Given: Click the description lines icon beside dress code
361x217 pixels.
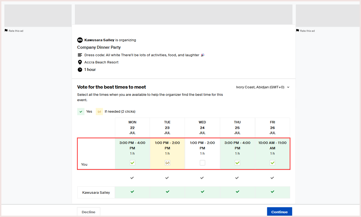Looking at the screenshot, I should coord(80,55).
